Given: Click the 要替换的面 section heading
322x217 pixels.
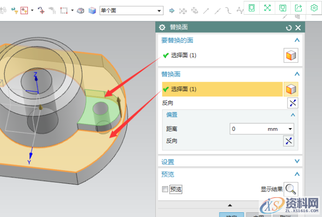Looking at the screenshot, I should pyautogui.click(x=177, y=40).
